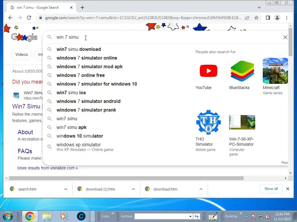Image resolution: width=297 pixels, height=222 pixels.
Task: Open More results from visnalize.com
Action: pos(48,168)
